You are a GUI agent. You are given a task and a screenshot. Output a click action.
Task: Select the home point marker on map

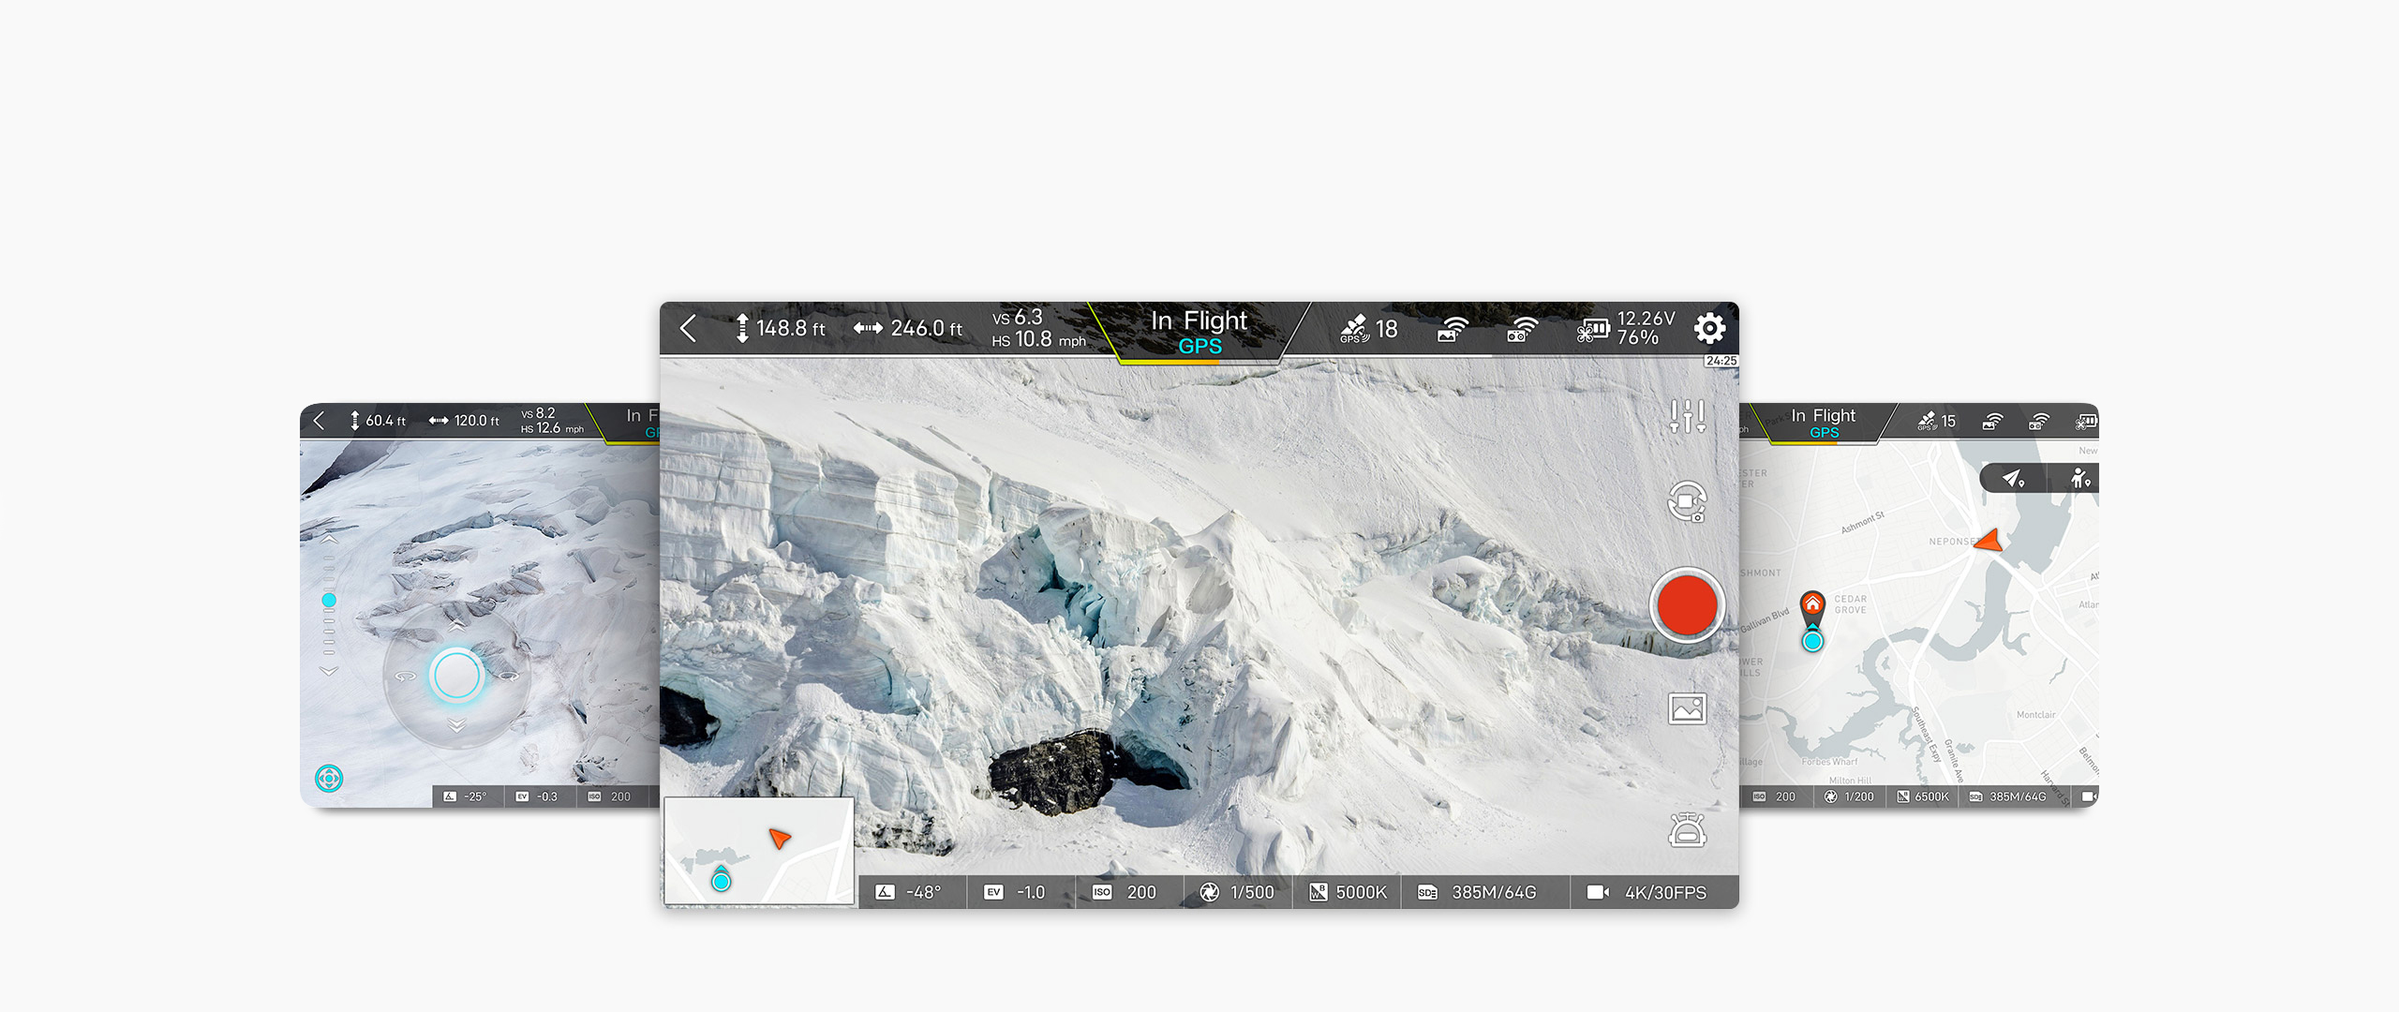[x=1812, y=604]
